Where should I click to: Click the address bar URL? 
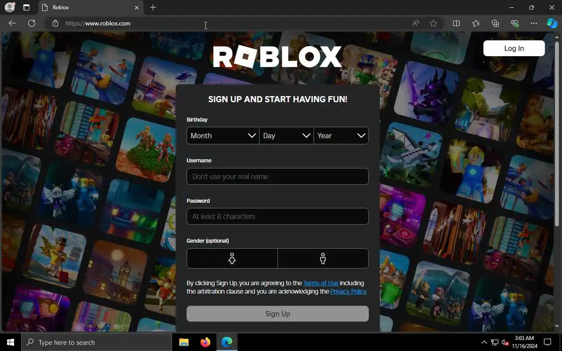tap(98, 23)
